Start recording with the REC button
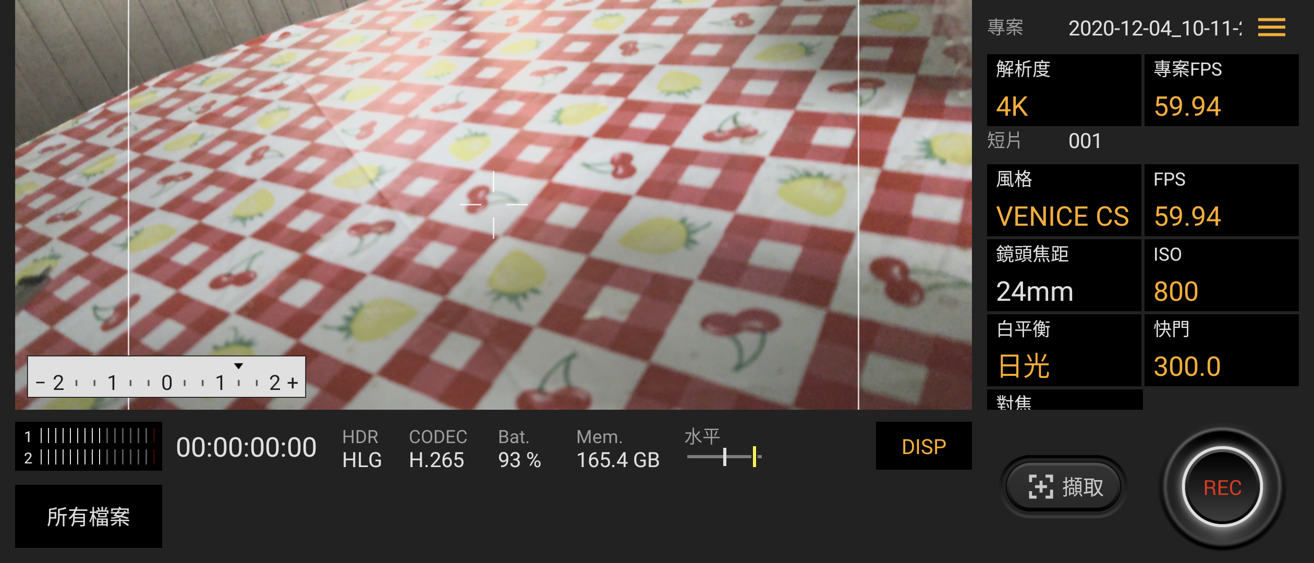 pos(1222,487)
